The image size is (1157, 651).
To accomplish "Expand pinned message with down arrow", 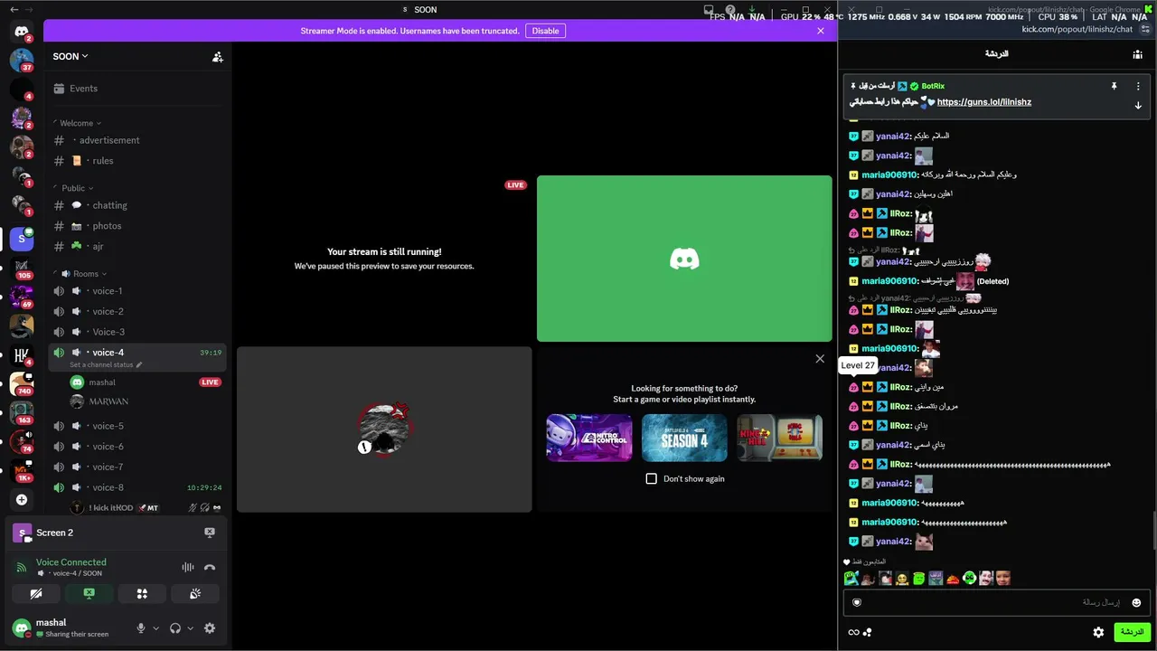I will [1138, 106].
